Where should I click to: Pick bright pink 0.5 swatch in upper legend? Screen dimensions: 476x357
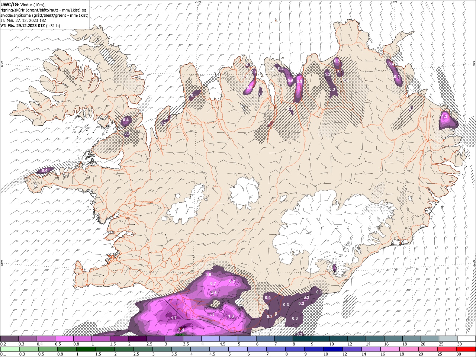point(64,339)
